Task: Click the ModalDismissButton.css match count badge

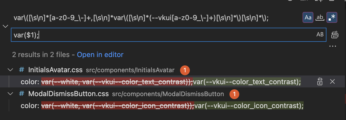Action: 234,94
